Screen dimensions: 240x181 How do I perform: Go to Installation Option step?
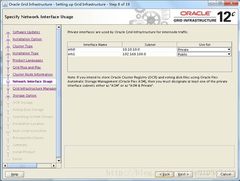coord(27,39)
